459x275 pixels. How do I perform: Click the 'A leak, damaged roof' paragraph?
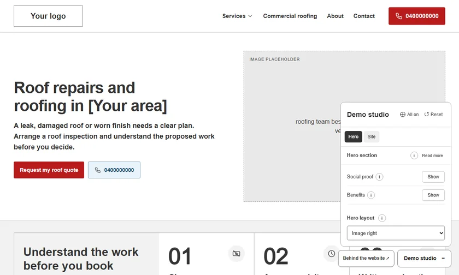(114, 136)
